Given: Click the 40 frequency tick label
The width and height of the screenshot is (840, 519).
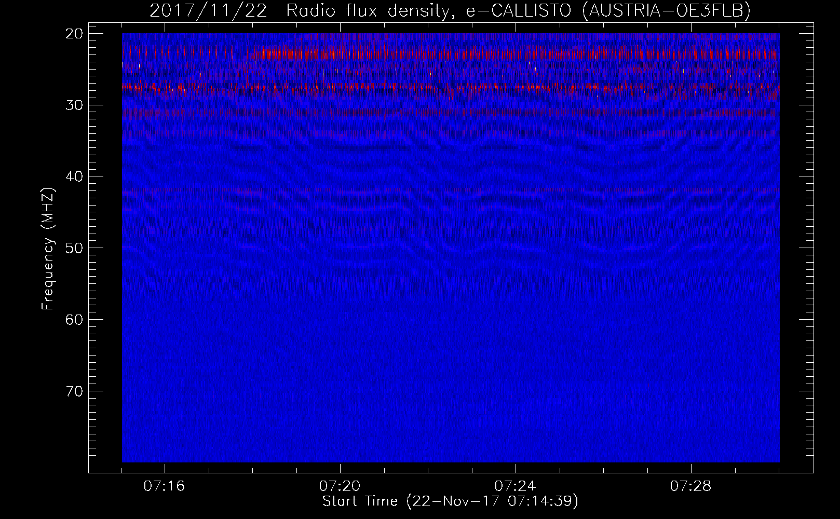Looking at the screenshot, I should [74, 176].
